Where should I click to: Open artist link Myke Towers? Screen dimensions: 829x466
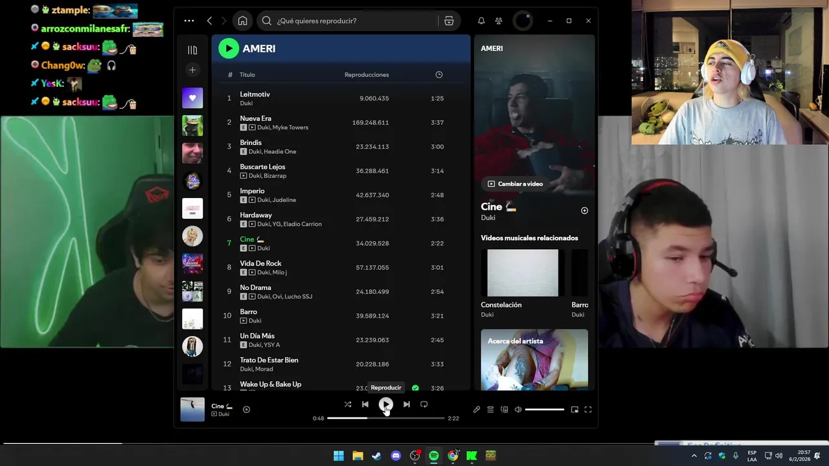(x=290, y=128)
